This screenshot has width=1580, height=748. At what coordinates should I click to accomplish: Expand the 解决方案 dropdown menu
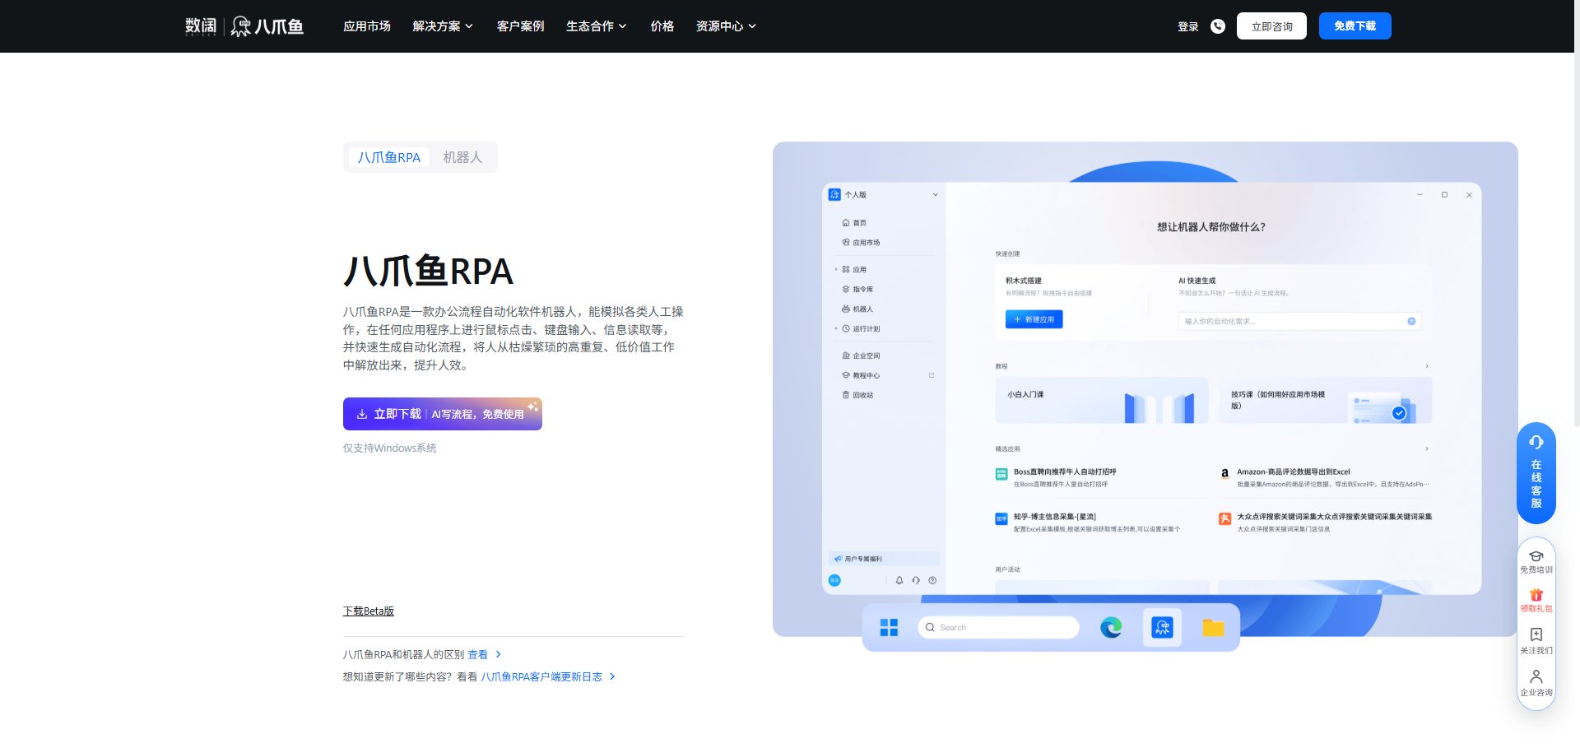pyautogui.click(x=443, y=26)
